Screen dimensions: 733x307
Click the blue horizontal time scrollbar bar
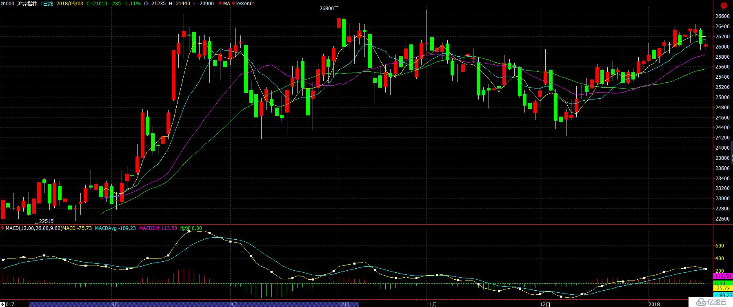194,304
